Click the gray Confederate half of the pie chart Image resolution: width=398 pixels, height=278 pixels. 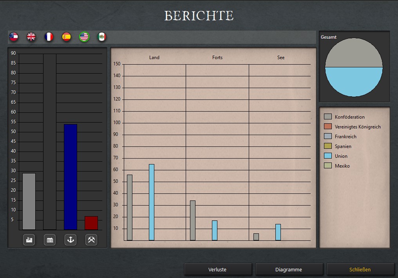tap(354, 54)
